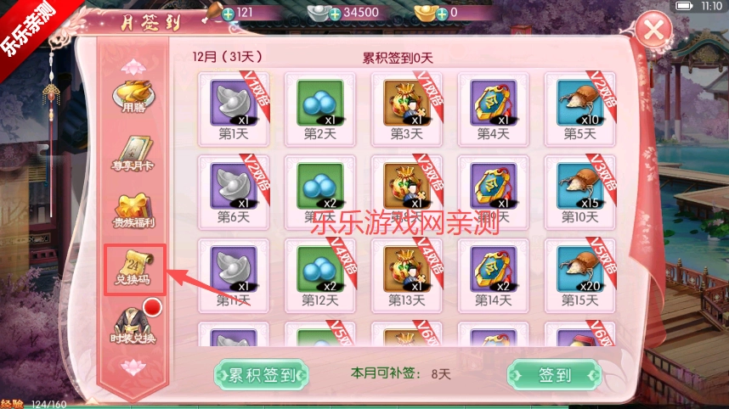Add silver with plus icon beside 34500

click(x=335, y=14)
